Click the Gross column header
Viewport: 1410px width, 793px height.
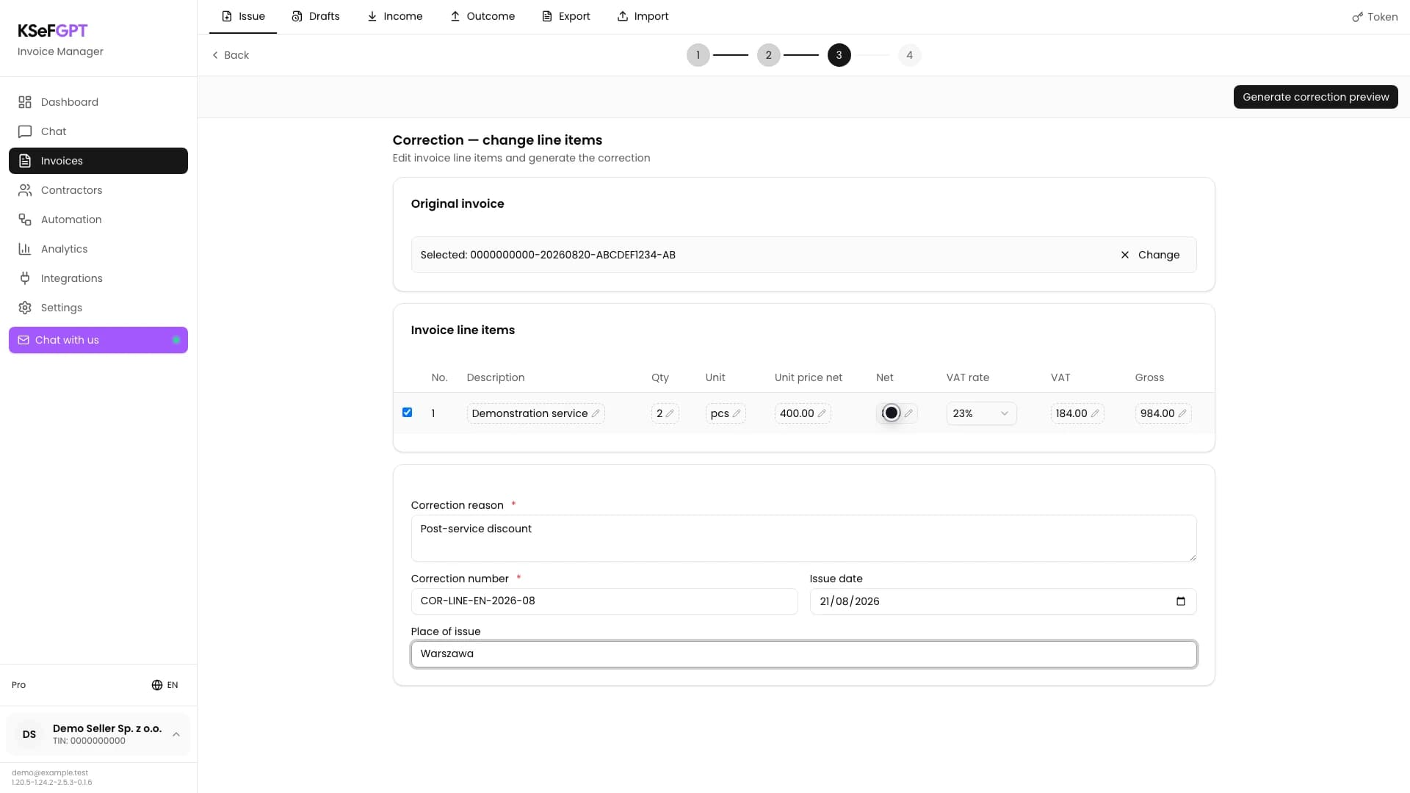tap(1149, 377)
